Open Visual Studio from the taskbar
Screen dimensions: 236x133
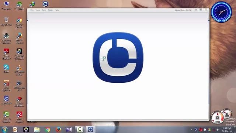pyautogui.click(x=69, y=130)
